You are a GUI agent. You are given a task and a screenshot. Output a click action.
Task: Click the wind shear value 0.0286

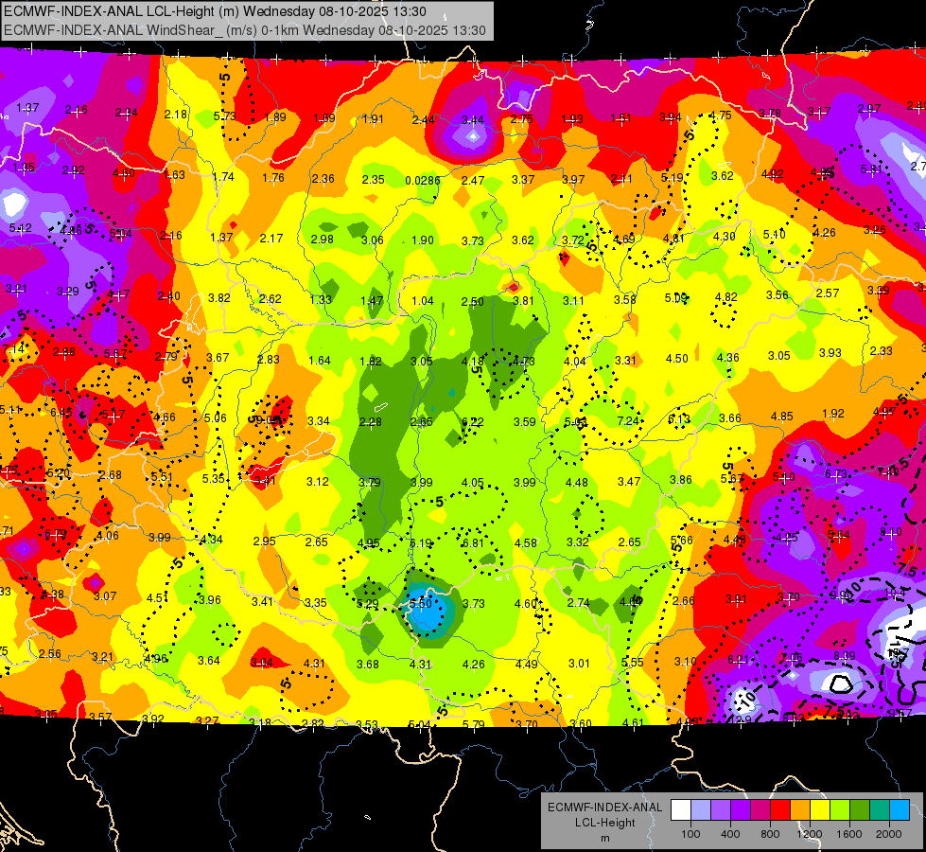[x=422, y=180]
